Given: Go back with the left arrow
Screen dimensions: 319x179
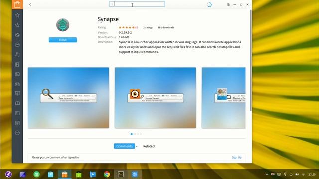Looking at the screenshot, I should pyautogui.click(x=30, y=4).
